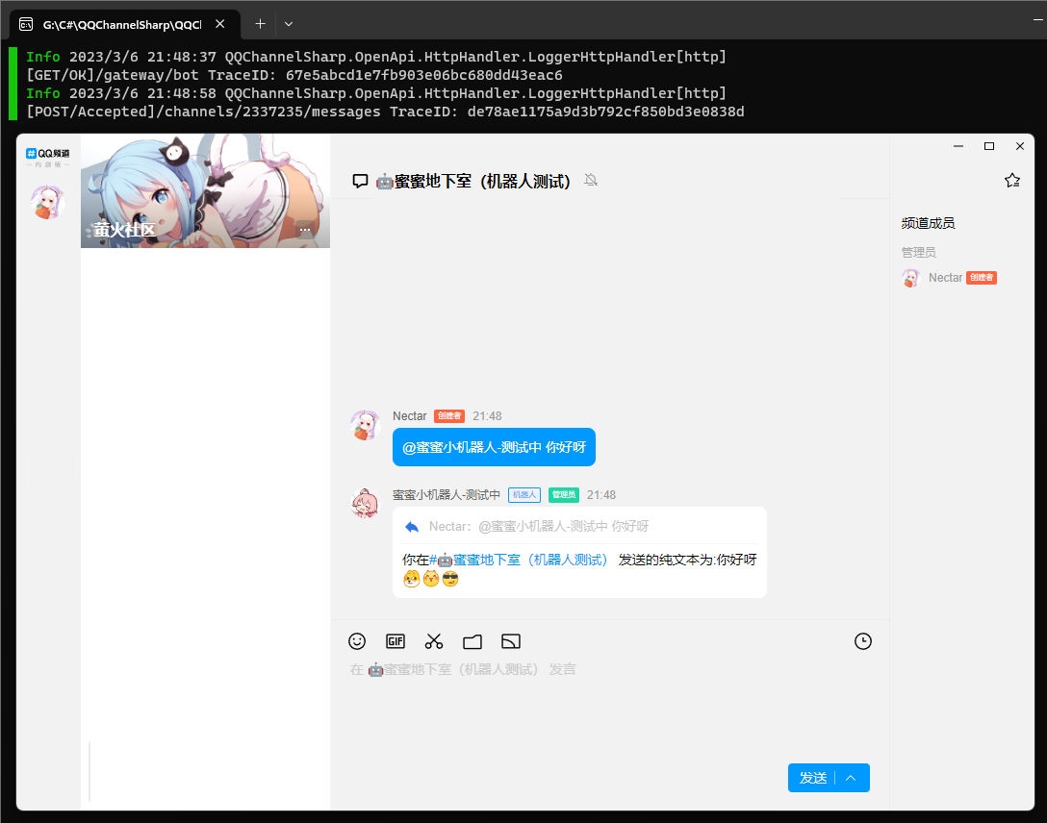Click the 管理员 green badge on bot name
1047x823 pixels.
coord(564,495)
